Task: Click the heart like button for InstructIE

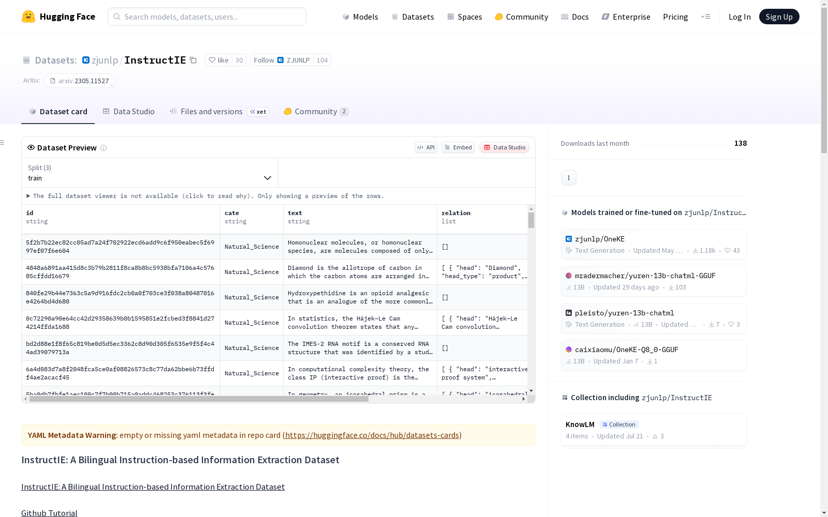Action: click(218, 60)
